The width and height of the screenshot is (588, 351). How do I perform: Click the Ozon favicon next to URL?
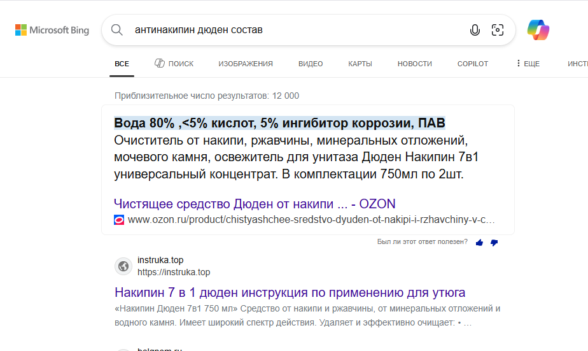(119, 220)
